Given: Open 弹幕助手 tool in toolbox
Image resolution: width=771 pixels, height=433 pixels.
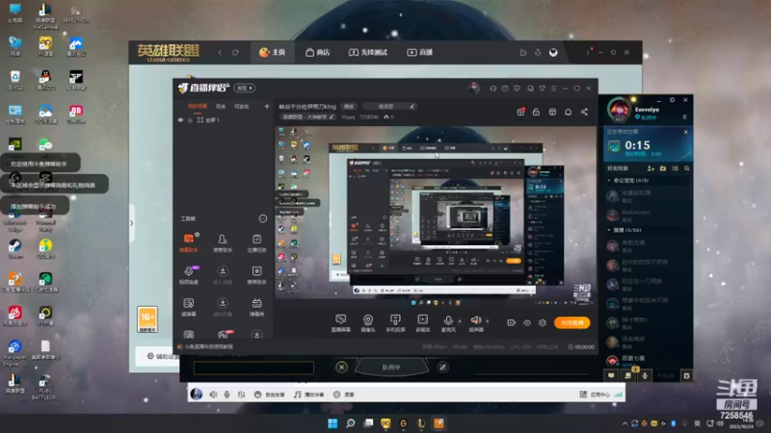Looking at the screenshot, I should tap(189, 243).
